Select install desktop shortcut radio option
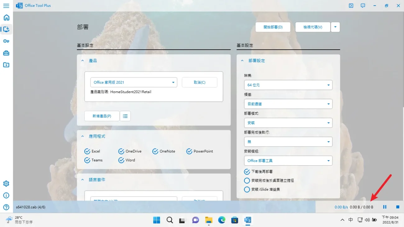 [x=247, y=180]
